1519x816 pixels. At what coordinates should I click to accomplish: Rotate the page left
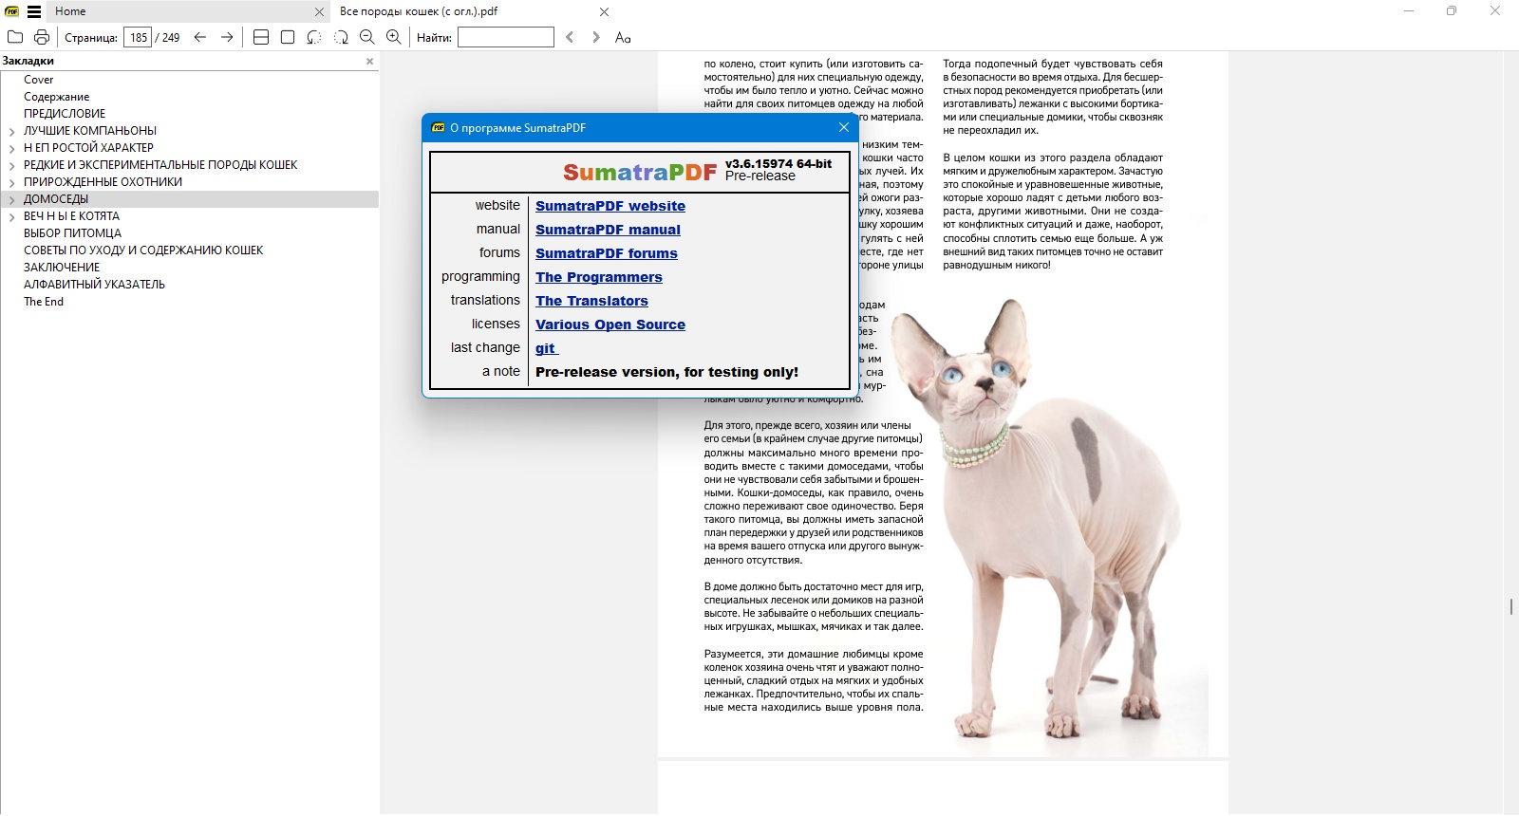314,37
